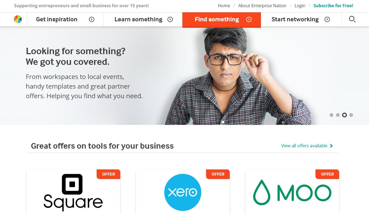Open the Start networking menu
The width and height of the screenshot is (369, 214).
301,19
